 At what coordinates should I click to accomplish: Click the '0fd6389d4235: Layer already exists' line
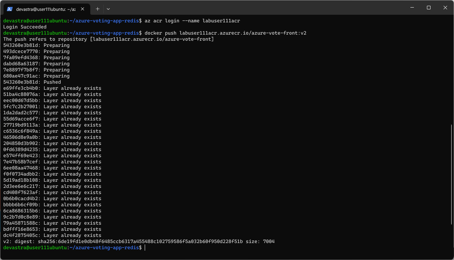(52, 149)
